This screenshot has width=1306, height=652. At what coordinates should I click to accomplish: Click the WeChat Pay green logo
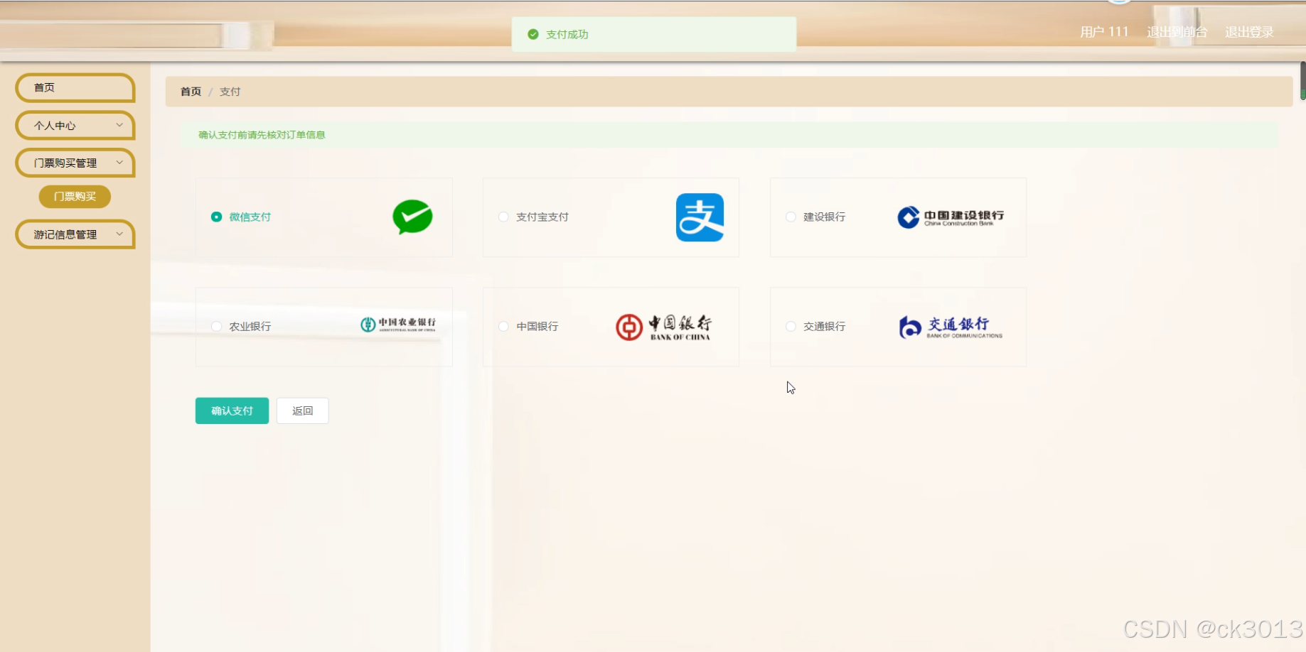[412, 217]
